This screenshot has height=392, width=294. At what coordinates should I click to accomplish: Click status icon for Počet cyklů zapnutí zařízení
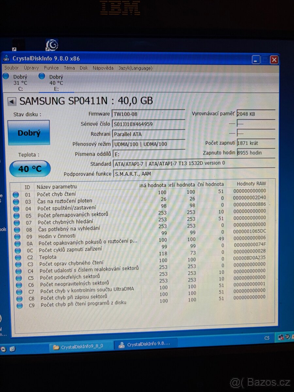tap(18, 250)
